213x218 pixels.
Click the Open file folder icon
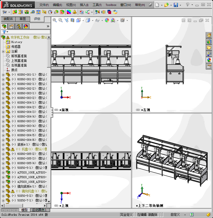point(167,5)
